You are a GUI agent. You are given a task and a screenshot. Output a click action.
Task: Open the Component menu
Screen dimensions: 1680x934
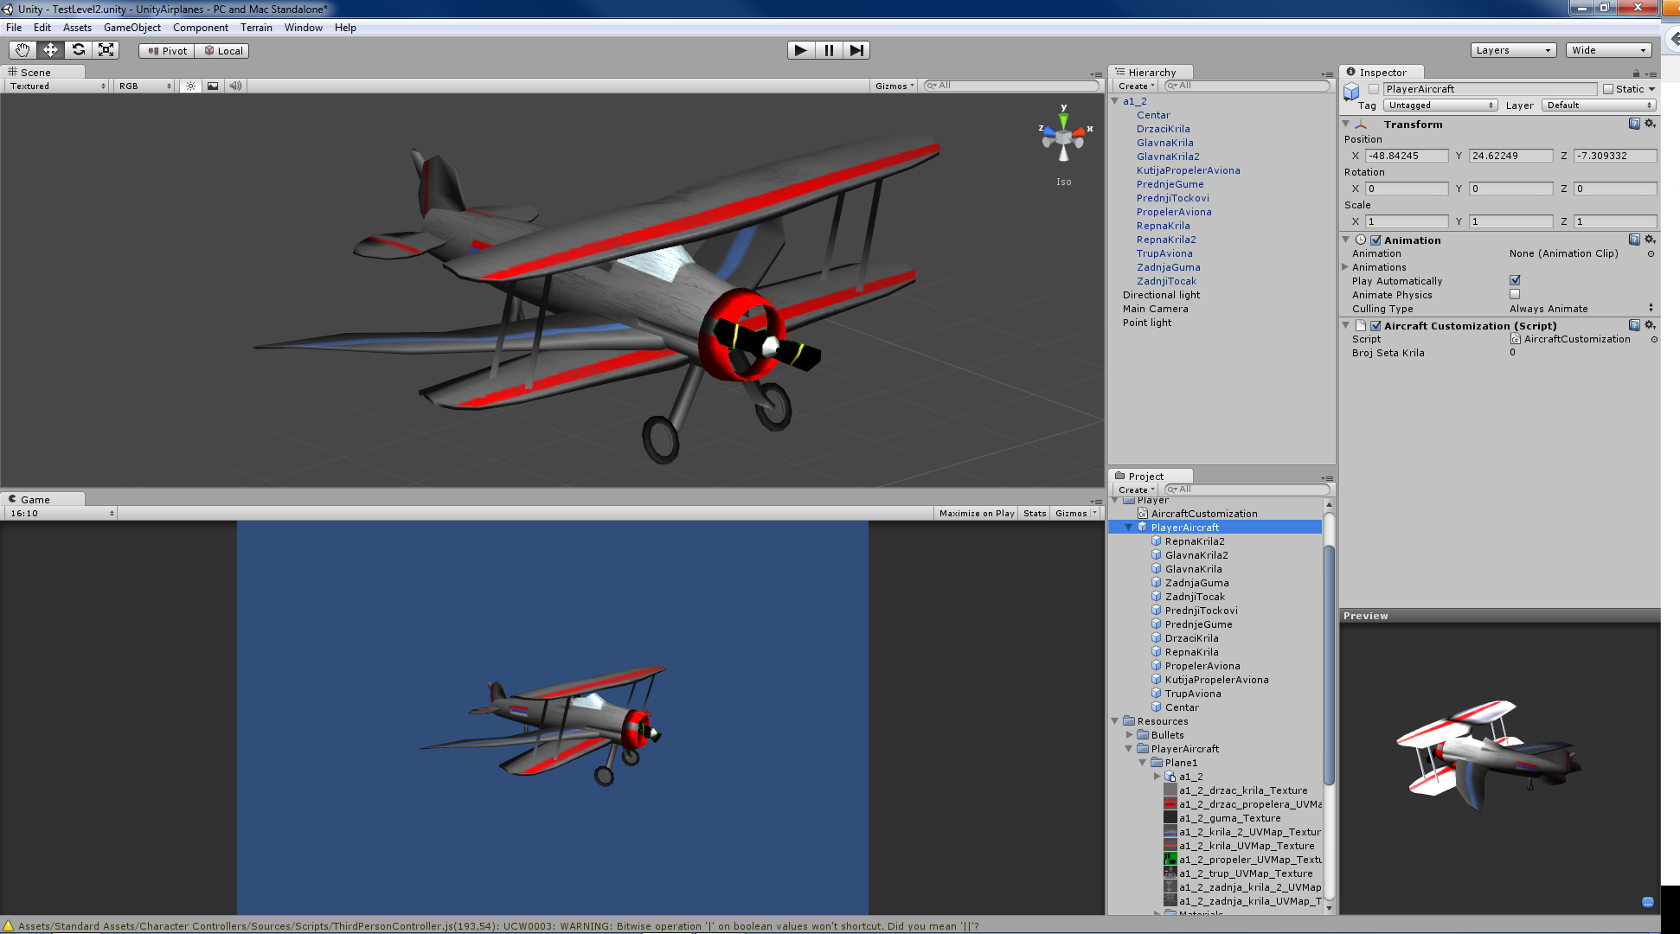(201, 28)
